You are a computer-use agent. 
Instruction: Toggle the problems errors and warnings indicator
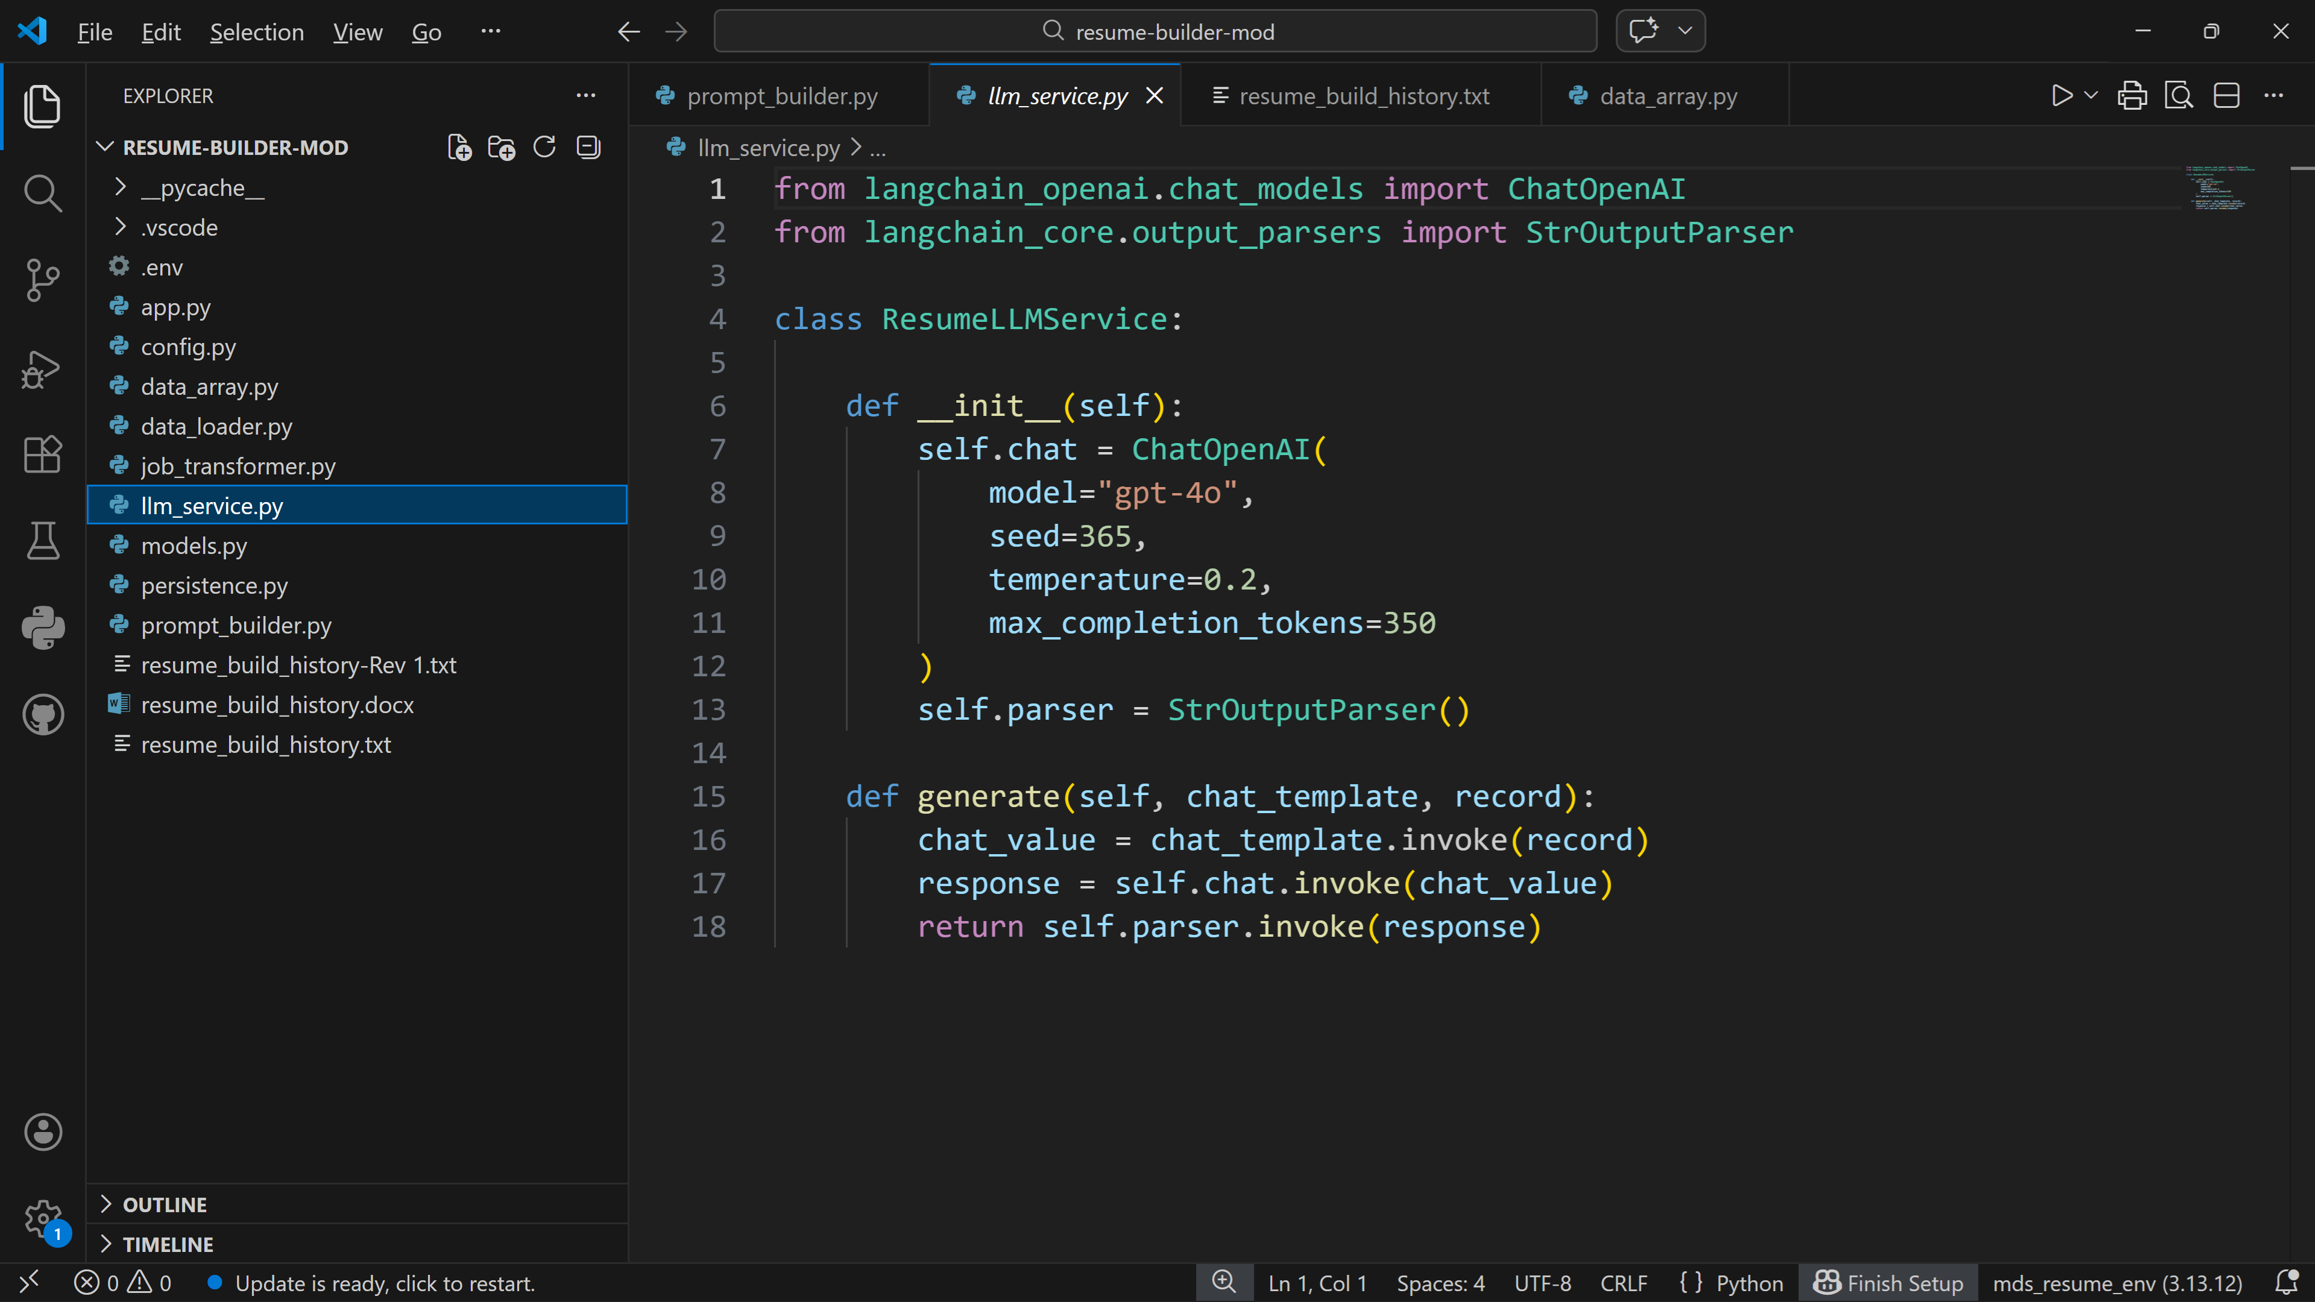[x=123, y=1283]
